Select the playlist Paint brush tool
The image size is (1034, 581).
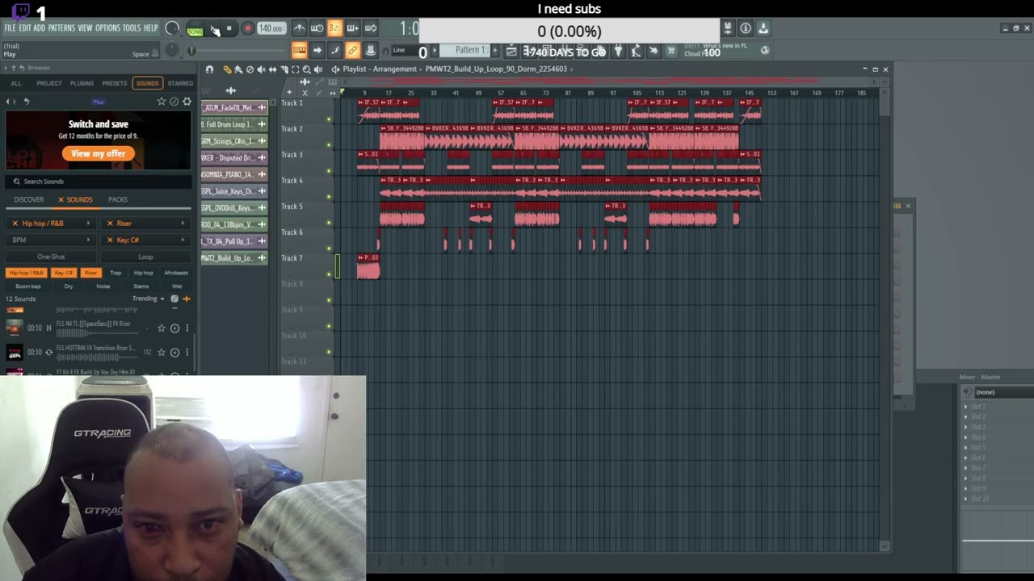[238, 69]
